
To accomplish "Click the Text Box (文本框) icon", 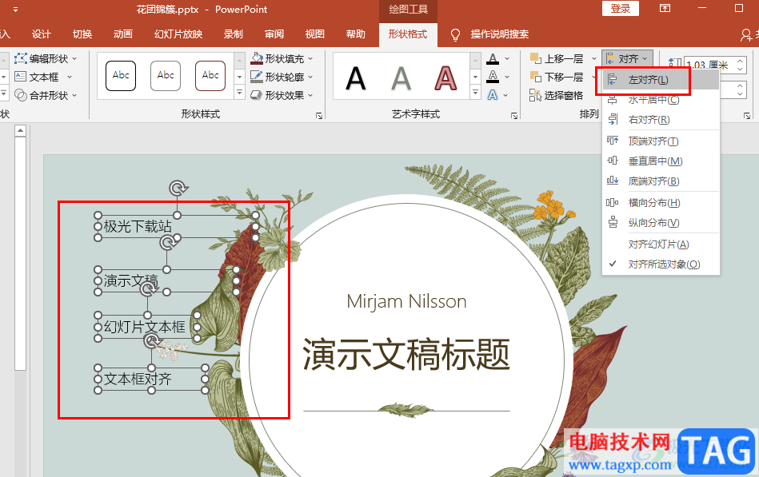I will coord(20,77).
